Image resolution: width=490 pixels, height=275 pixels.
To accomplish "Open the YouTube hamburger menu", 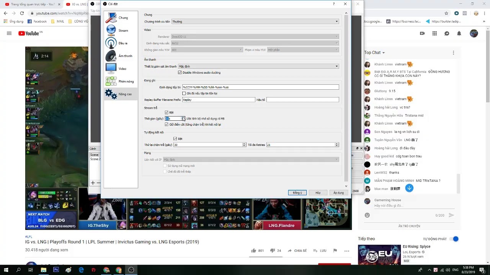I will point(9,33).
